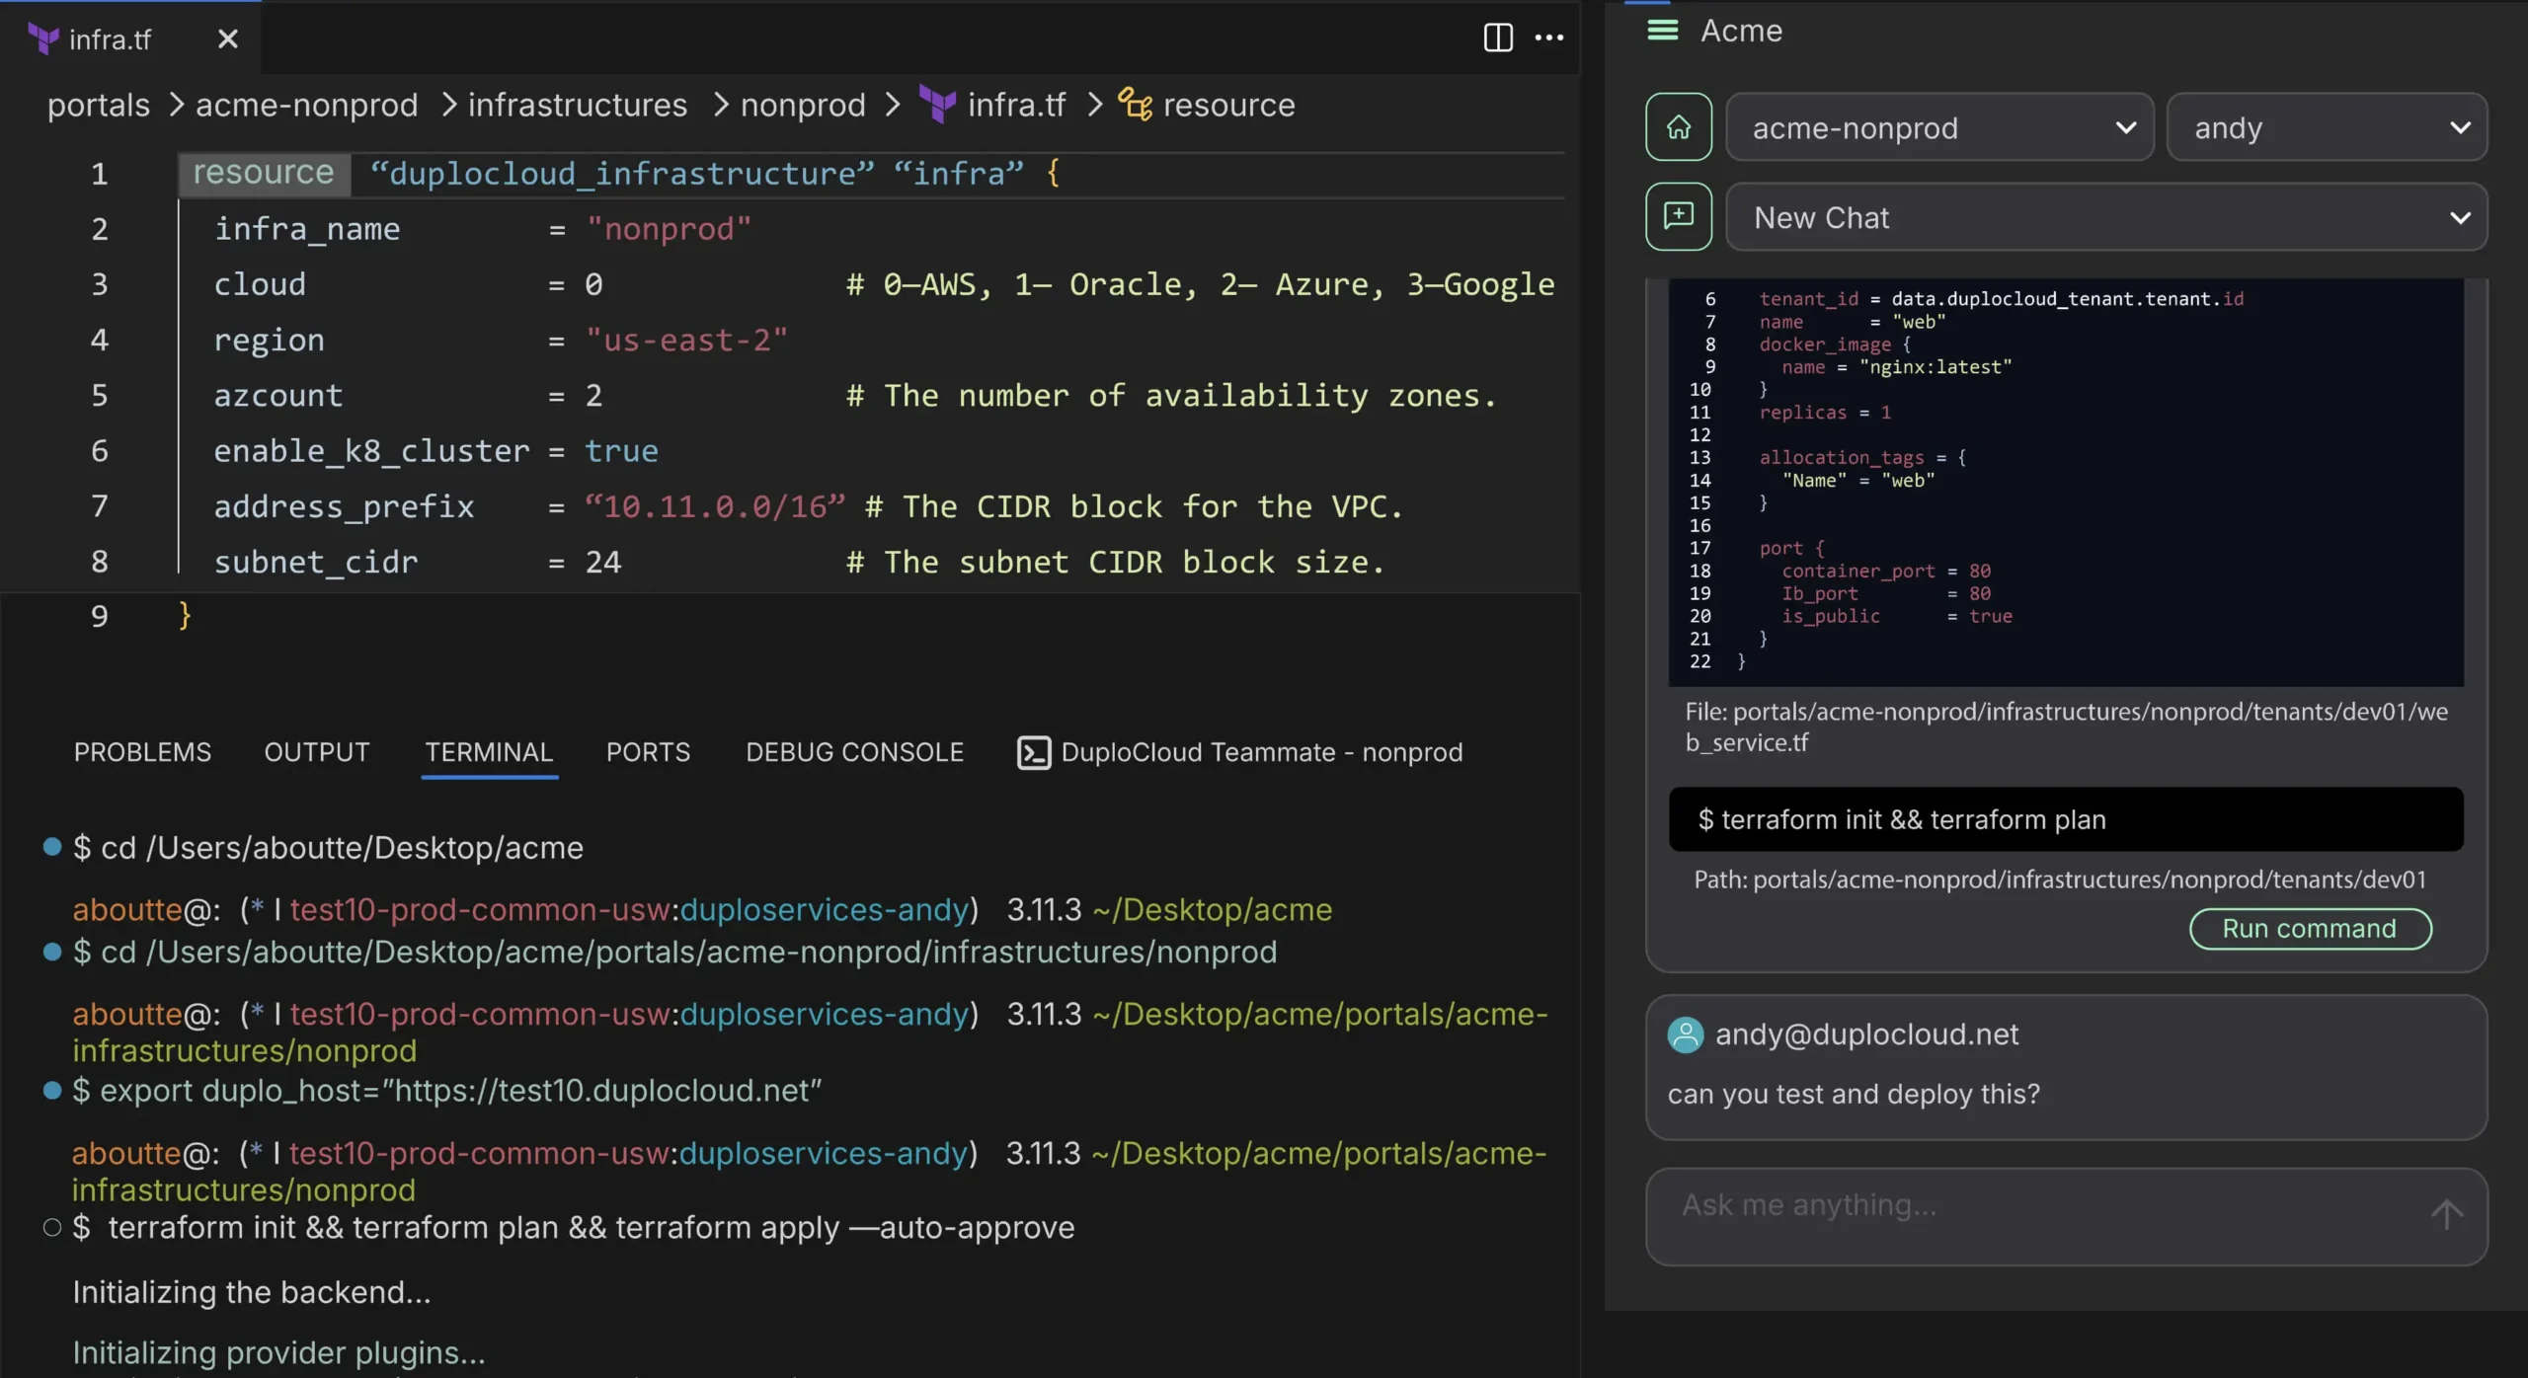This screenshot has width=2528, height=1378.
Task: Click the hamburger menu beside Acme
Action: pyautogui.click(x=1663, y=31)
